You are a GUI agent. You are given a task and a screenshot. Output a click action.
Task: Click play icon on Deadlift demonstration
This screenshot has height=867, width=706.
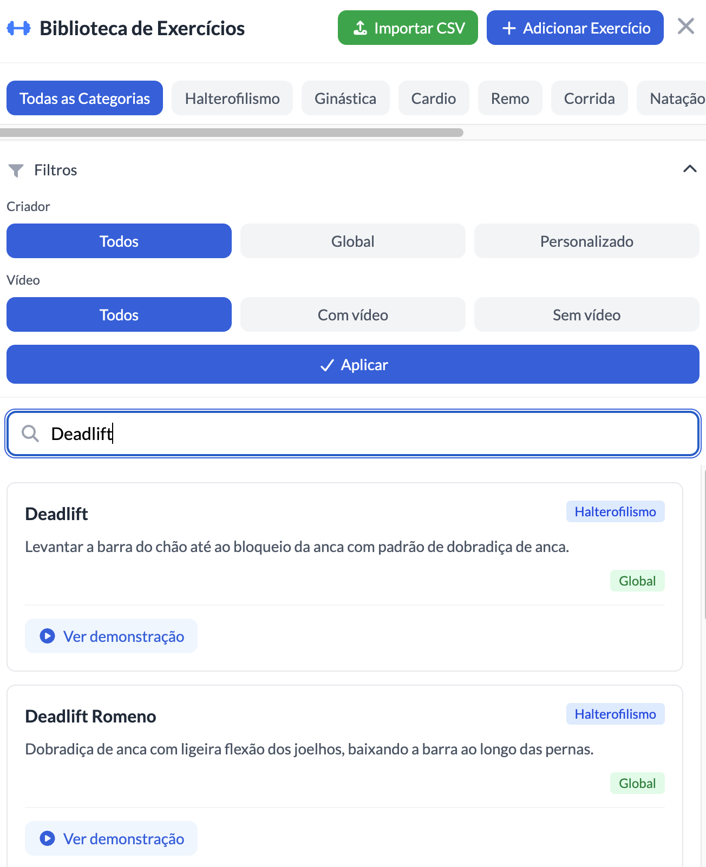(48, 636)
